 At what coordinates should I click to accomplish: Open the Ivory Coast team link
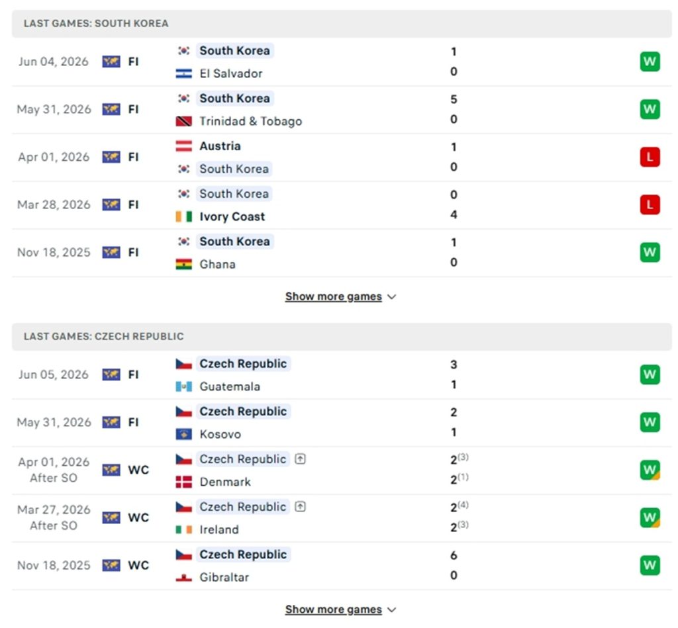coord(232,216)
